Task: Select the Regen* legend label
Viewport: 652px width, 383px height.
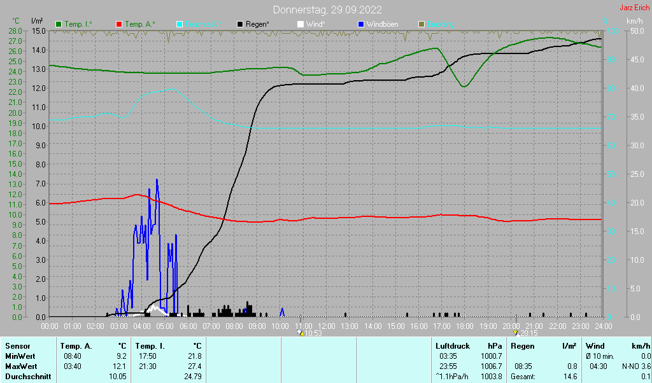Action: [x=257, y=25]
